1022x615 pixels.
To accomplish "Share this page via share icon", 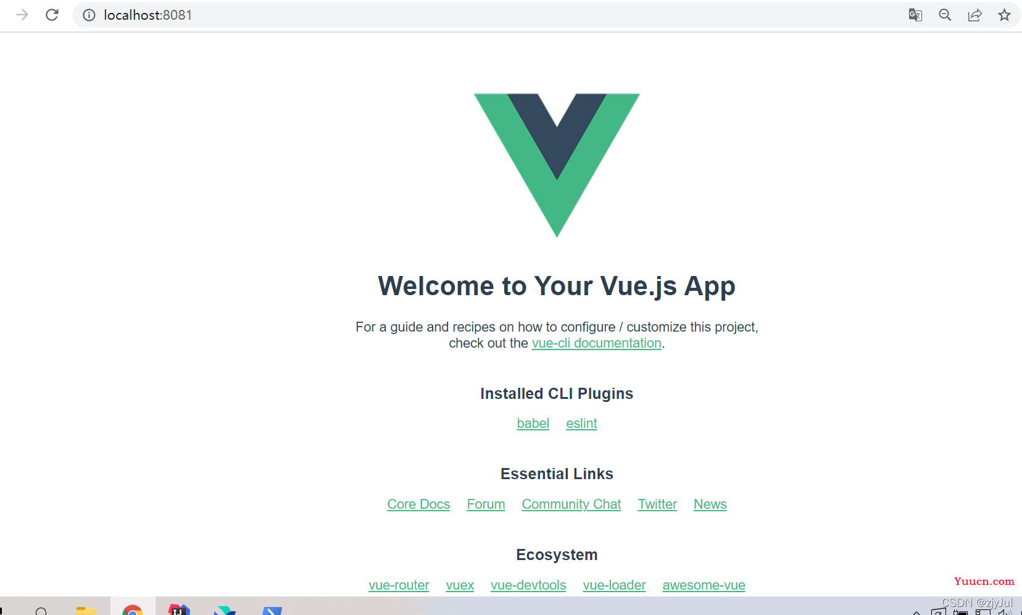I will tap(975, 15).
